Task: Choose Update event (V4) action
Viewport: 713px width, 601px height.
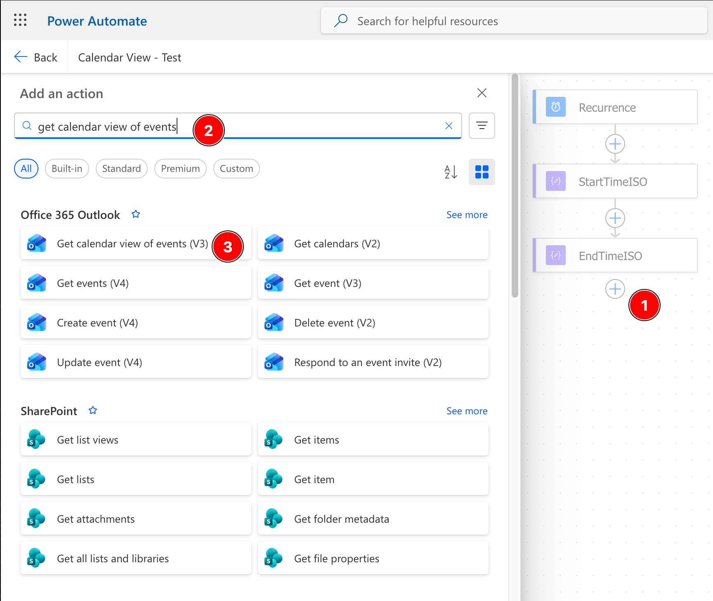Action: 136,362
